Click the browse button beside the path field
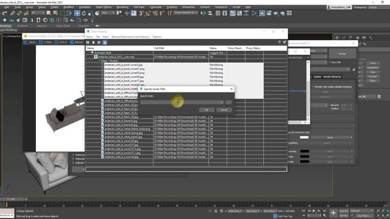Viewport: 390px width, 219px height. click(x=229, y=102)
